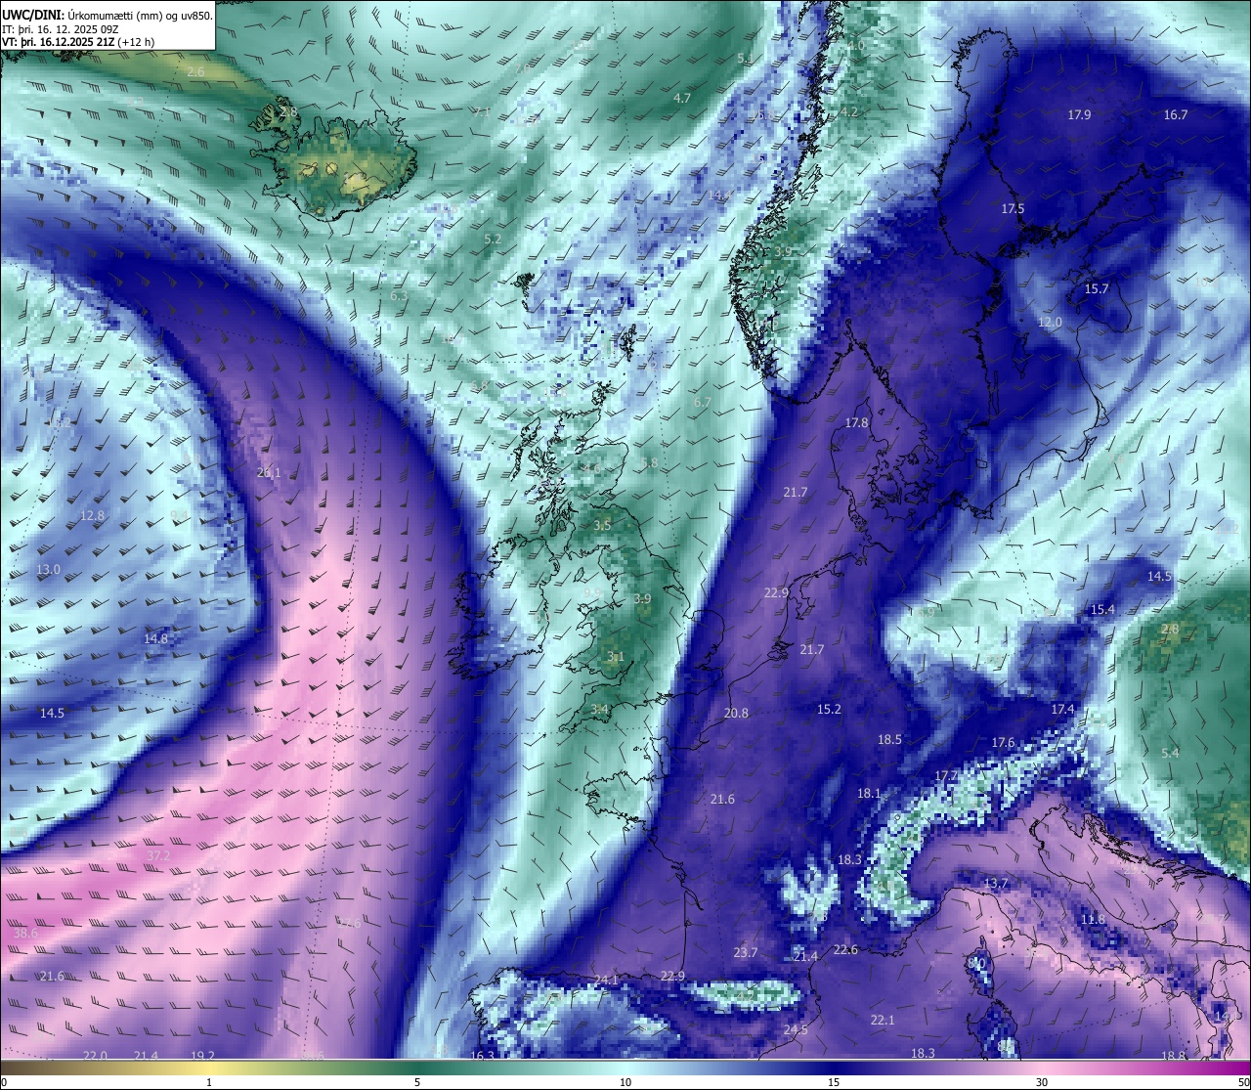Image resolution: width=1251 pixels, height=1090 pixels.
Task: Click the 22.0 value at bottom left
Action: (x=95, y=1056)
